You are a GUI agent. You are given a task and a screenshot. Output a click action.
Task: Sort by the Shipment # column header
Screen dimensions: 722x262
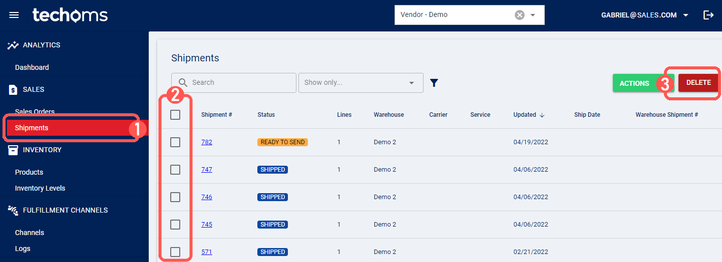(x=217, y=115)
